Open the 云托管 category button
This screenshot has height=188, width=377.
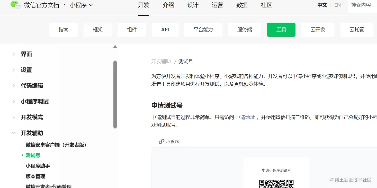357,30
